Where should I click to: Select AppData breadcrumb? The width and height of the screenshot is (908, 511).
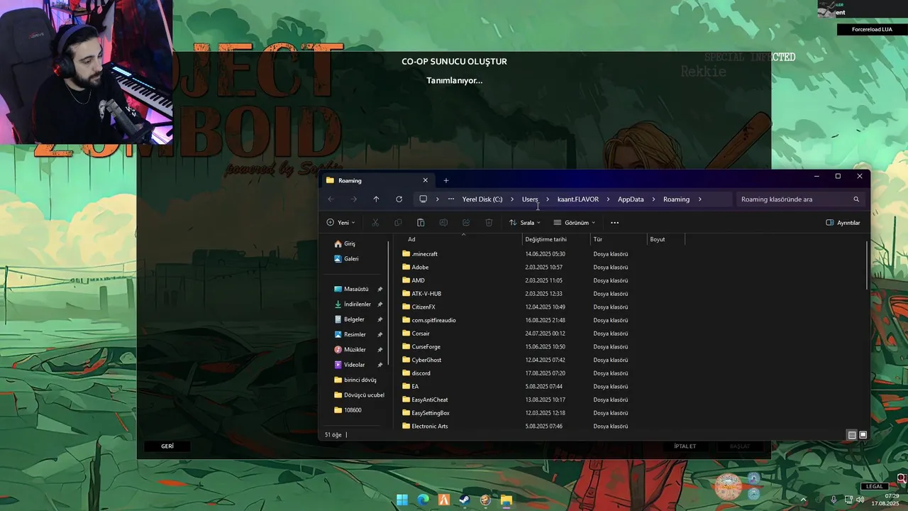(x=631, y=199)
